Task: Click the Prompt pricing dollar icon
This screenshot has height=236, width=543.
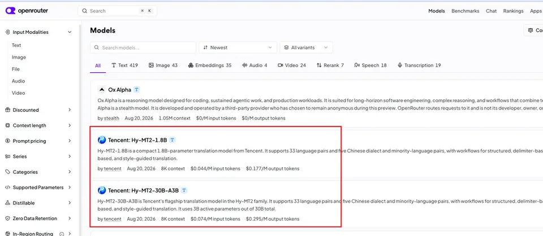Action: 7,141
